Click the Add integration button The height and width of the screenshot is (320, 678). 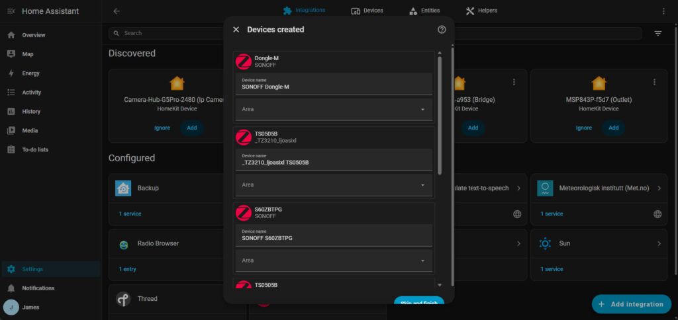click(631, 304)
